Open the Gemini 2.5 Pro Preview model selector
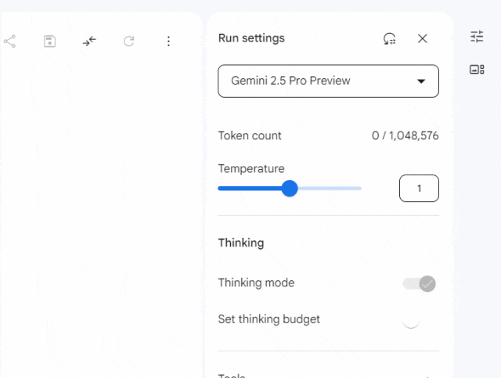Image resolution: width=501 pixels, height=378 pixels. point(328,81)
